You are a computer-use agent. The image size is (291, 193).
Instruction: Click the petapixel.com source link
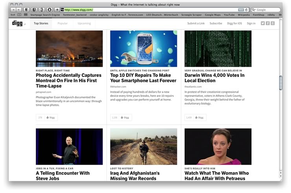43,92
